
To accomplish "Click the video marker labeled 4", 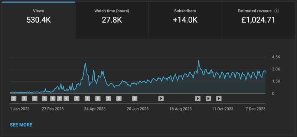I will 66,98.
